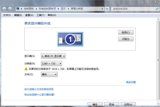The height and width of the screenshot is (107, 160).
Task: Open the 显示器 display selection dropdown
Action: [x=53, y=56]
